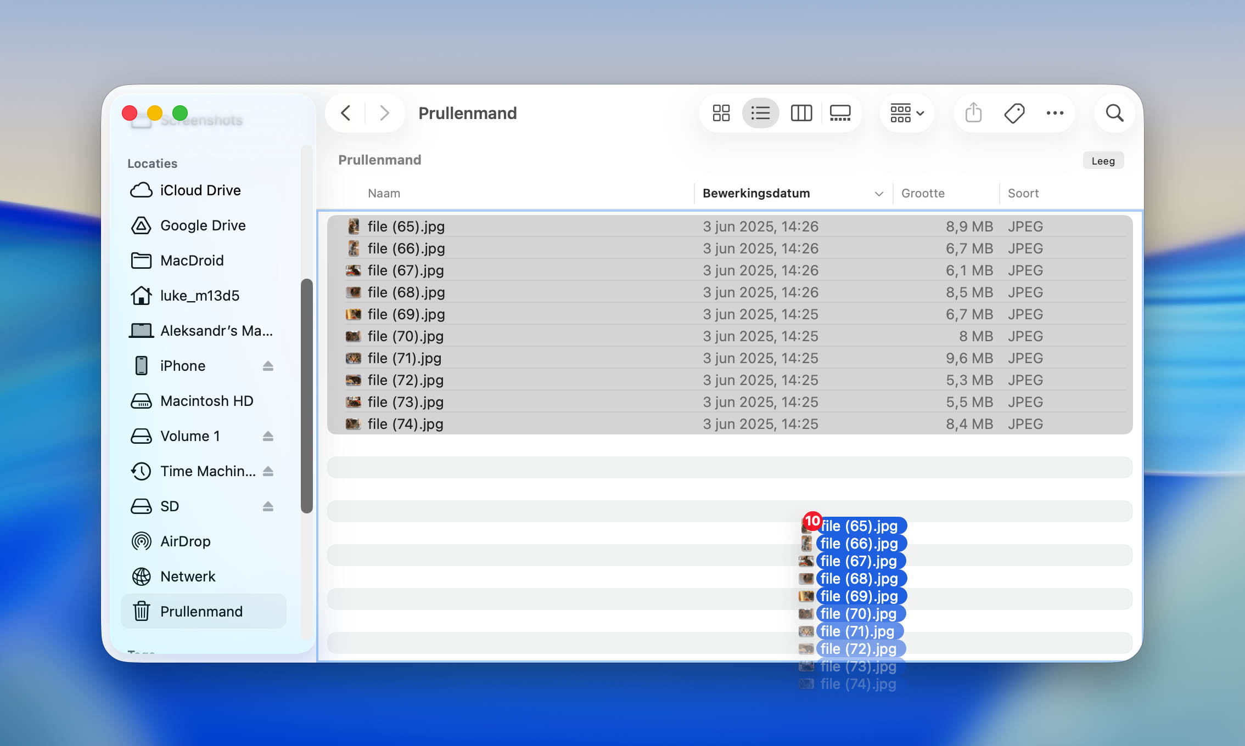Open iCloud Drive in the sidebar
This screenshot has height=746, width=1245.
[203, 190]
